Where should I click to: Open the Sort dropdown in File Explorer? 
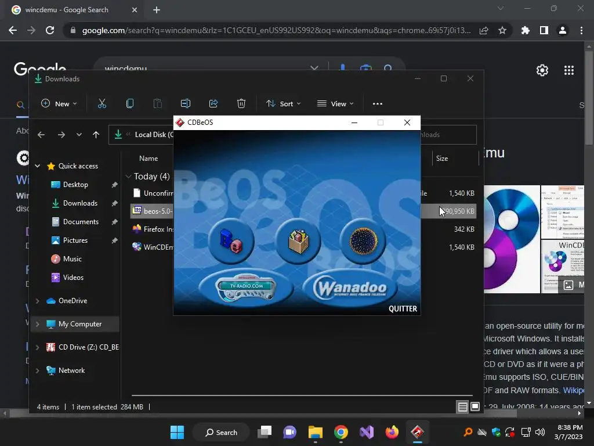click(x=283, y=103)
